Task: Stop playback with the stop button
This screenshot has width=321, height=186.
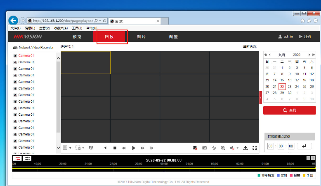Action: (115, 148)
